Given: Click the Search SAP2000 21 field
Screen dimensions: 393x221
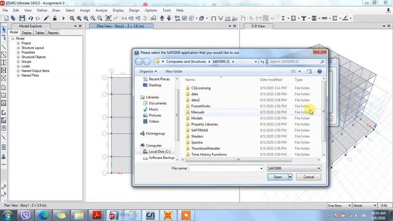Looking at the screenshot, I should tap(296, 61).
